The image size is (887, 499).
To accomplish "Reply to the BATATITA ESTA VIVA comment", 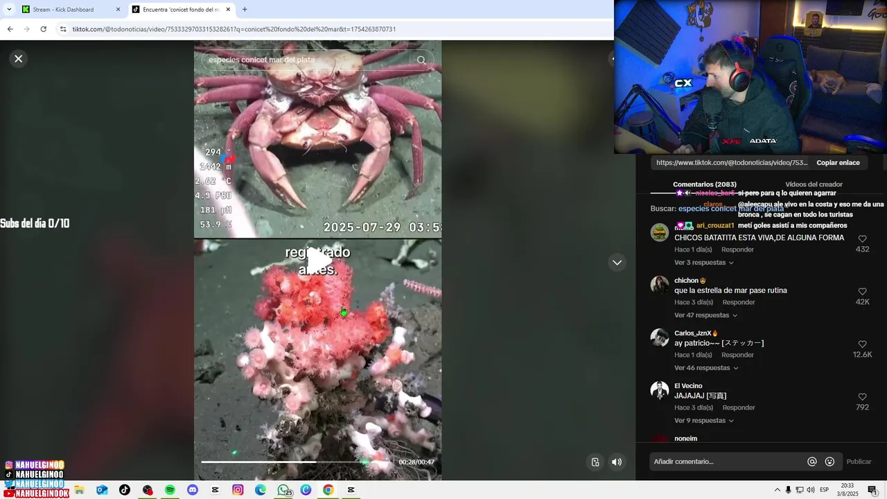I will [x=737, y=249].
